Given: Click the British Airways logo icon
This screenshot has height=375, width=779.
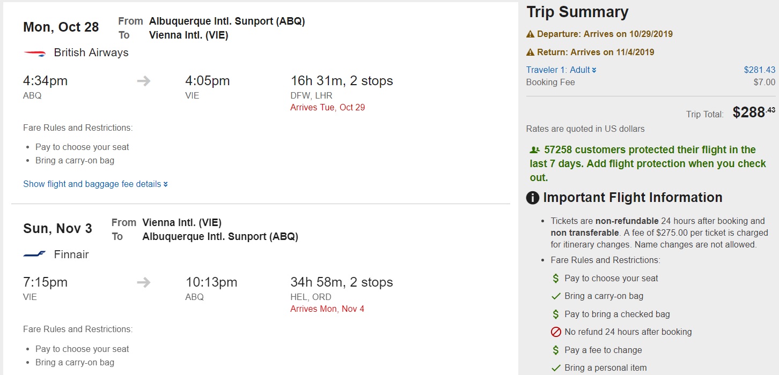Looking at the screenshot, I should [34, 53].
